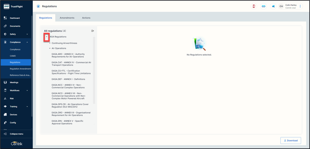Select EASA.CAT ANNEX IV regulation

coord(72,64)
